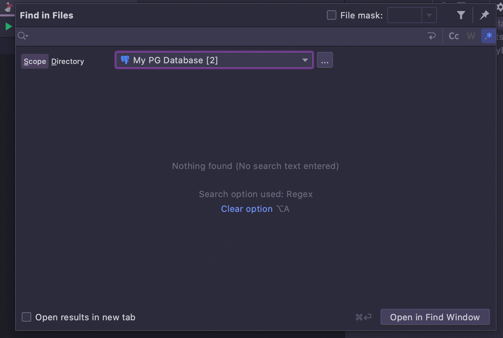Pin the Find in Files window
The height and width of the screenshot is (338, 503).
tap(484, 15)
